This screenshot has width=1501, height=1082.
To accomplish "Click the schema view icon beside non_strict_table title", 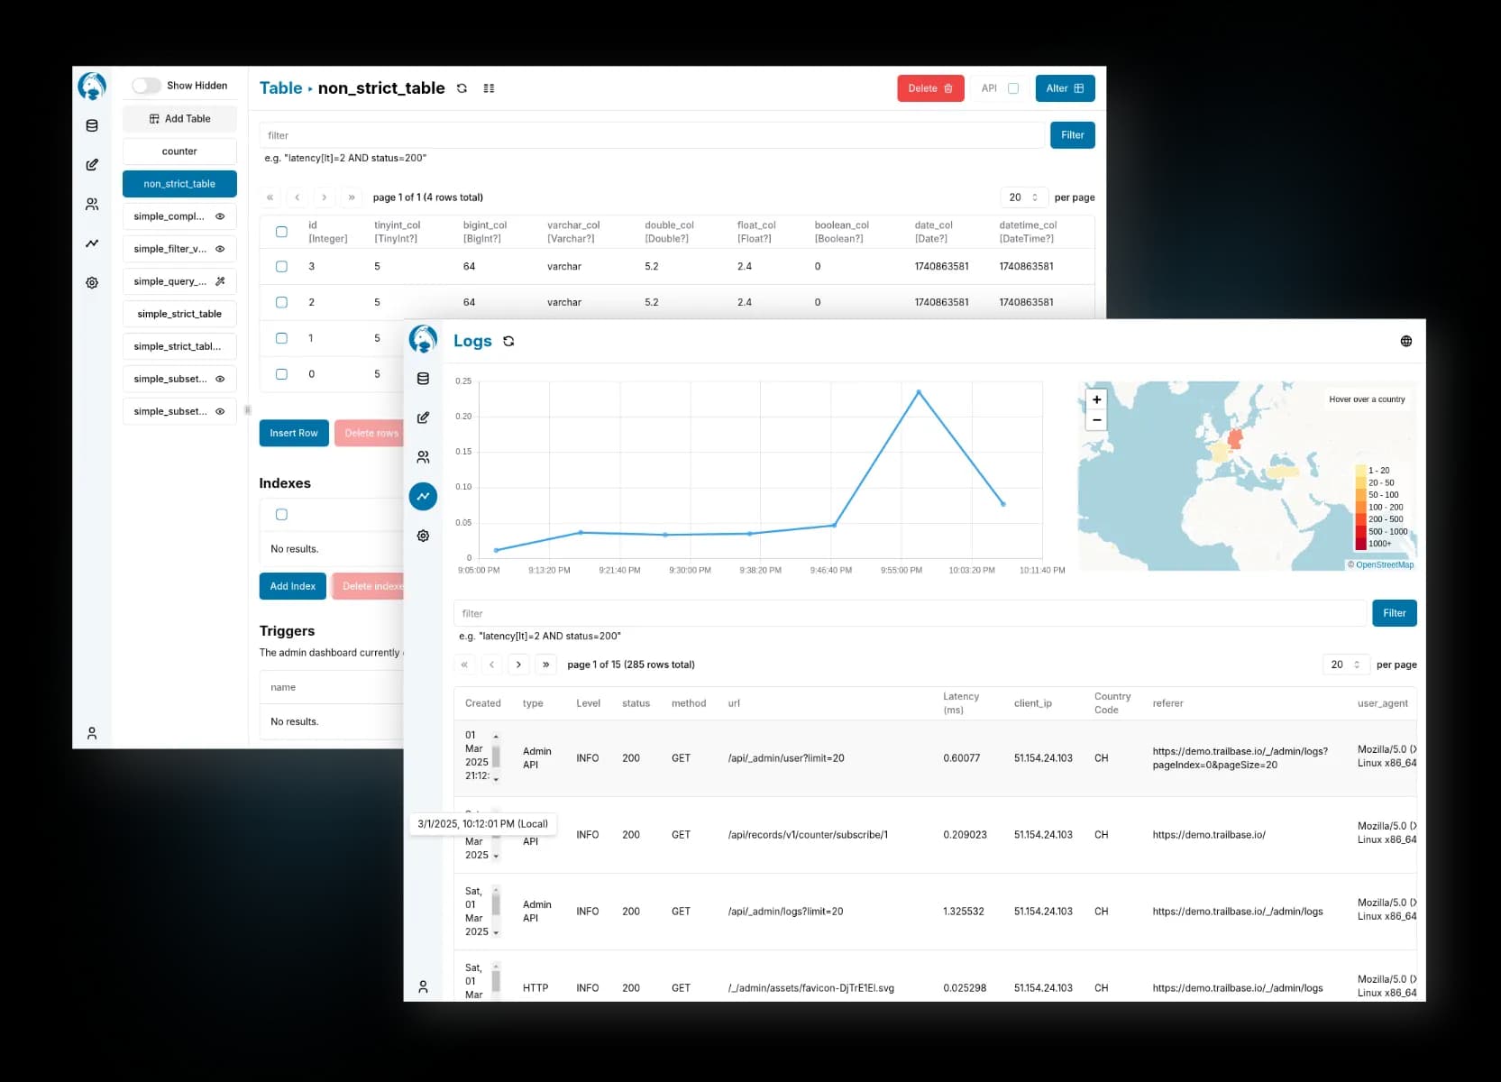I will tap(489, 88).
